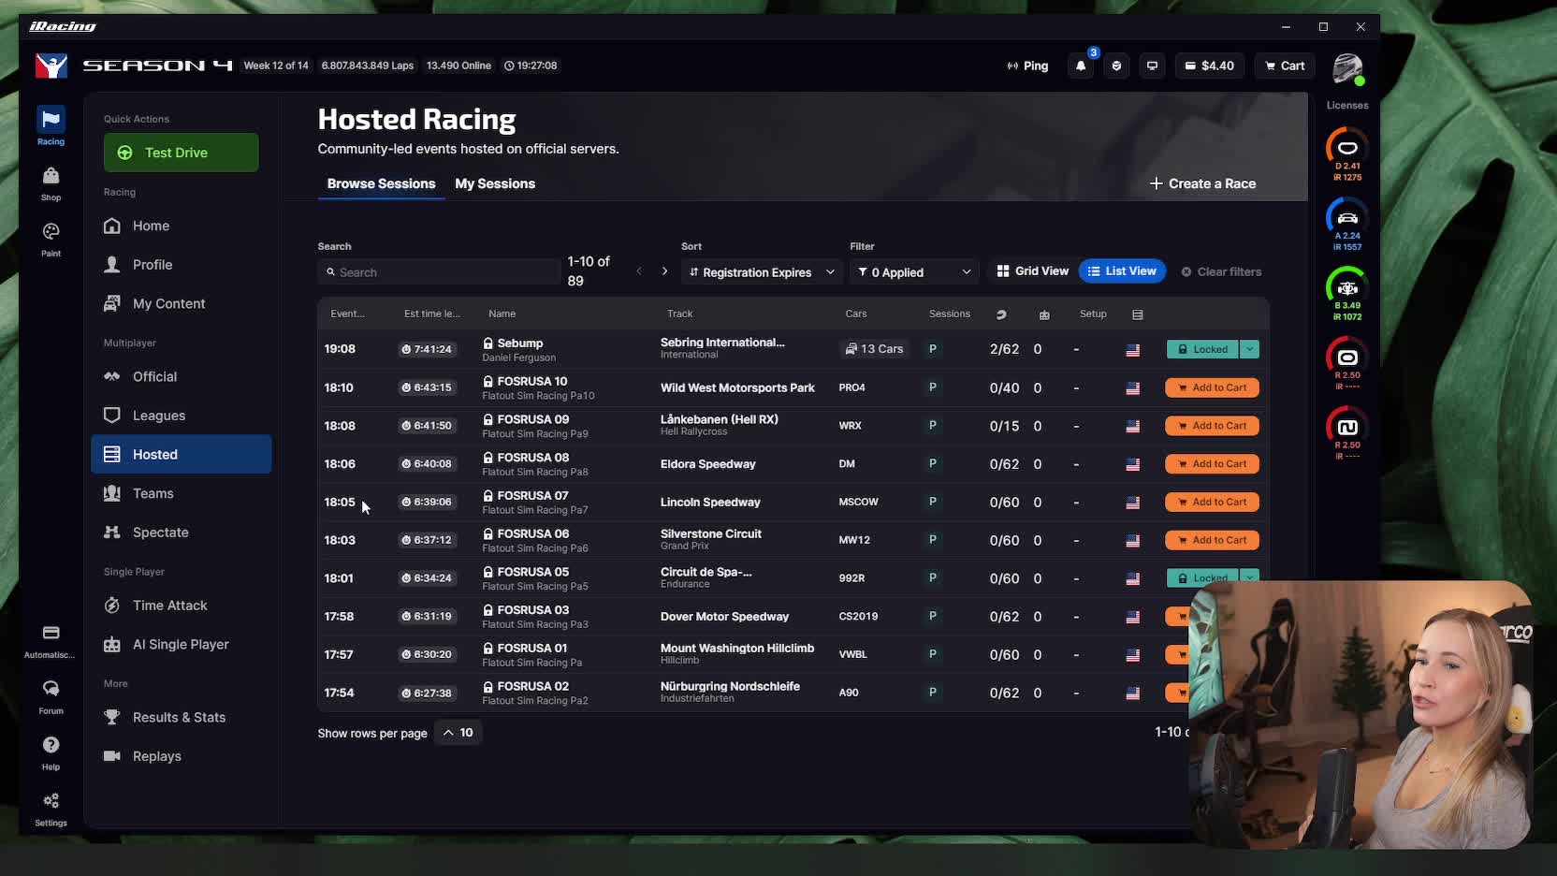1557x876 pixels.
Task: Open the Racing section in the left rail
Action: click(x=51, y=126)
